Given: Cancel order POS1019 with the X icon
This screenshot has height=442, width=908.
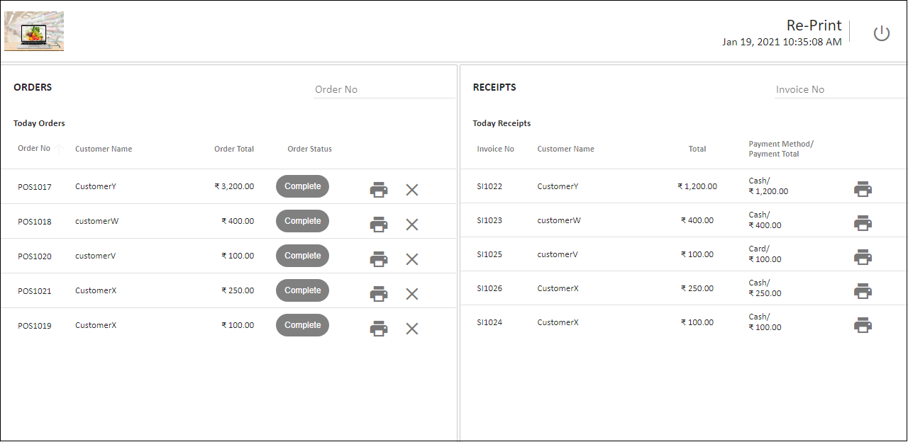Looking at the screenshot, I should pos(412,328).
